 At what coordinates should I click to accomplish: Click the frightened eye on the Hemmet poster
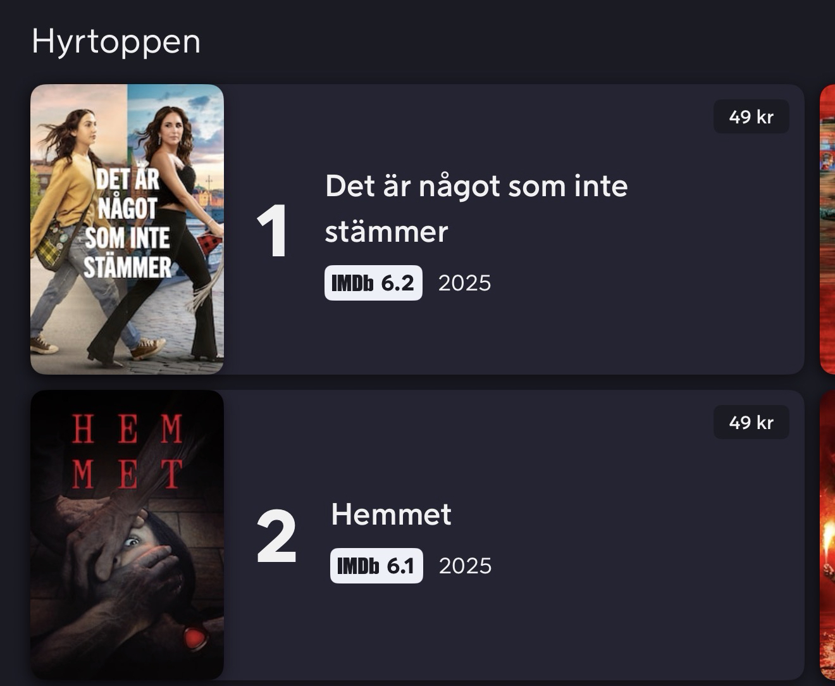pos(132,542)
